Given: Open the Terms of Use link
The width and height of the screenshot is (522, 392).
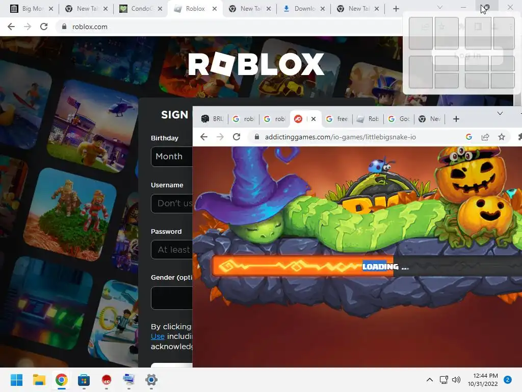Looking at the screenshot, I should click(158, 336).
